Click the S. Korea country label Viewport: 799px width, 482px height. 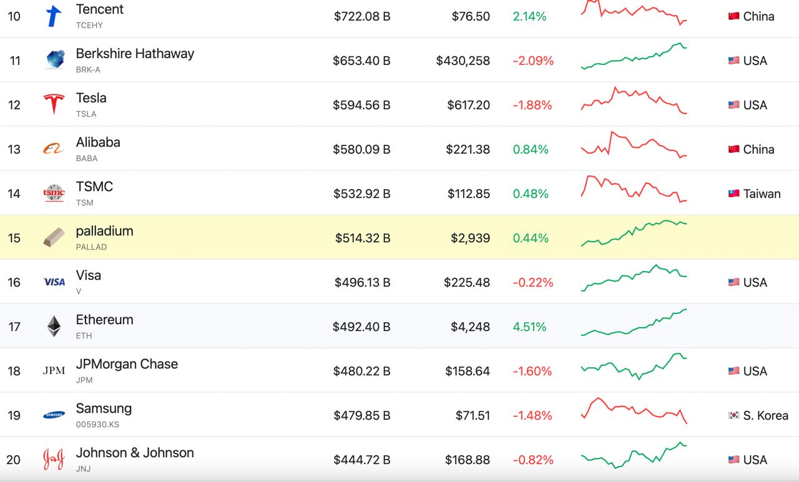tap(765, 415)
